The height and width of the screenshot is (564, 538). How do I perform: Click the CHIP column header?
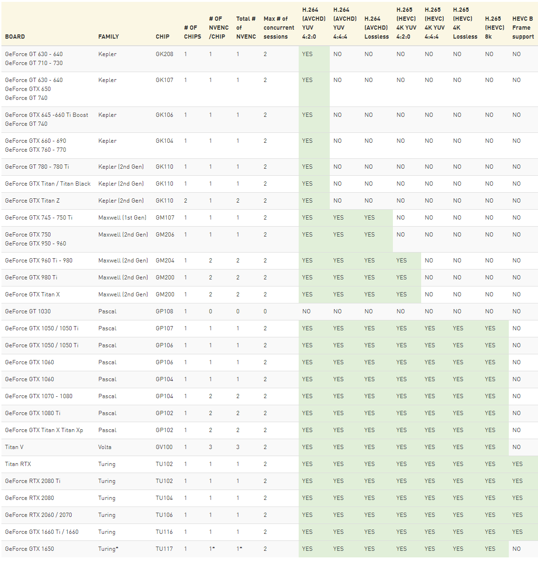click(x=163, y=37)
